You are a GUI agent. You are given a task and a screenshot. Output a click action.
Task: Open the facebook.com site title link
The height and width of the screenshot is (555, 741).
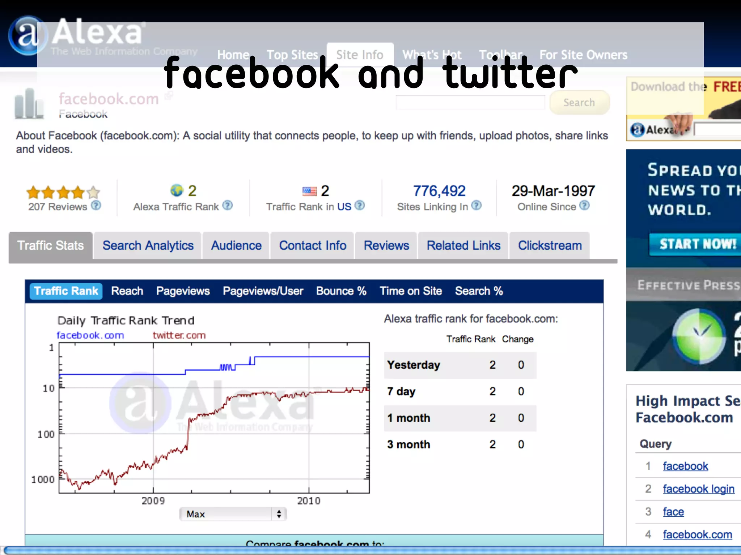[x=109, y=99]
